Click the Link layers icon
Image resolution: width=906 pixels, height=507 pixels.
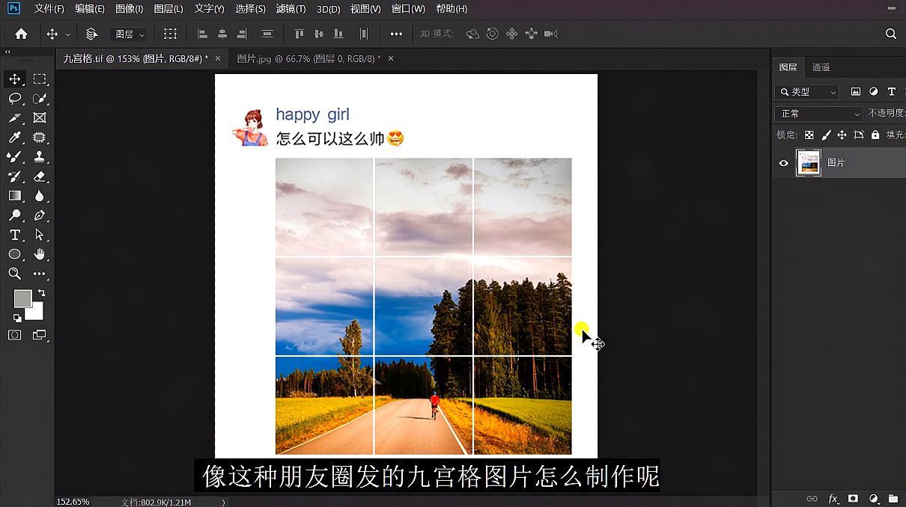[x=812, y=498]
